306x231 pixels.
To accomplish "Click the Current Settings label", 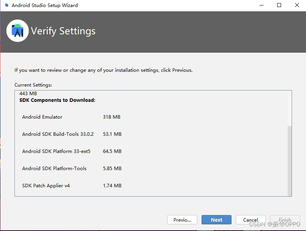I will pyautogui.click(x=33, y=85).
